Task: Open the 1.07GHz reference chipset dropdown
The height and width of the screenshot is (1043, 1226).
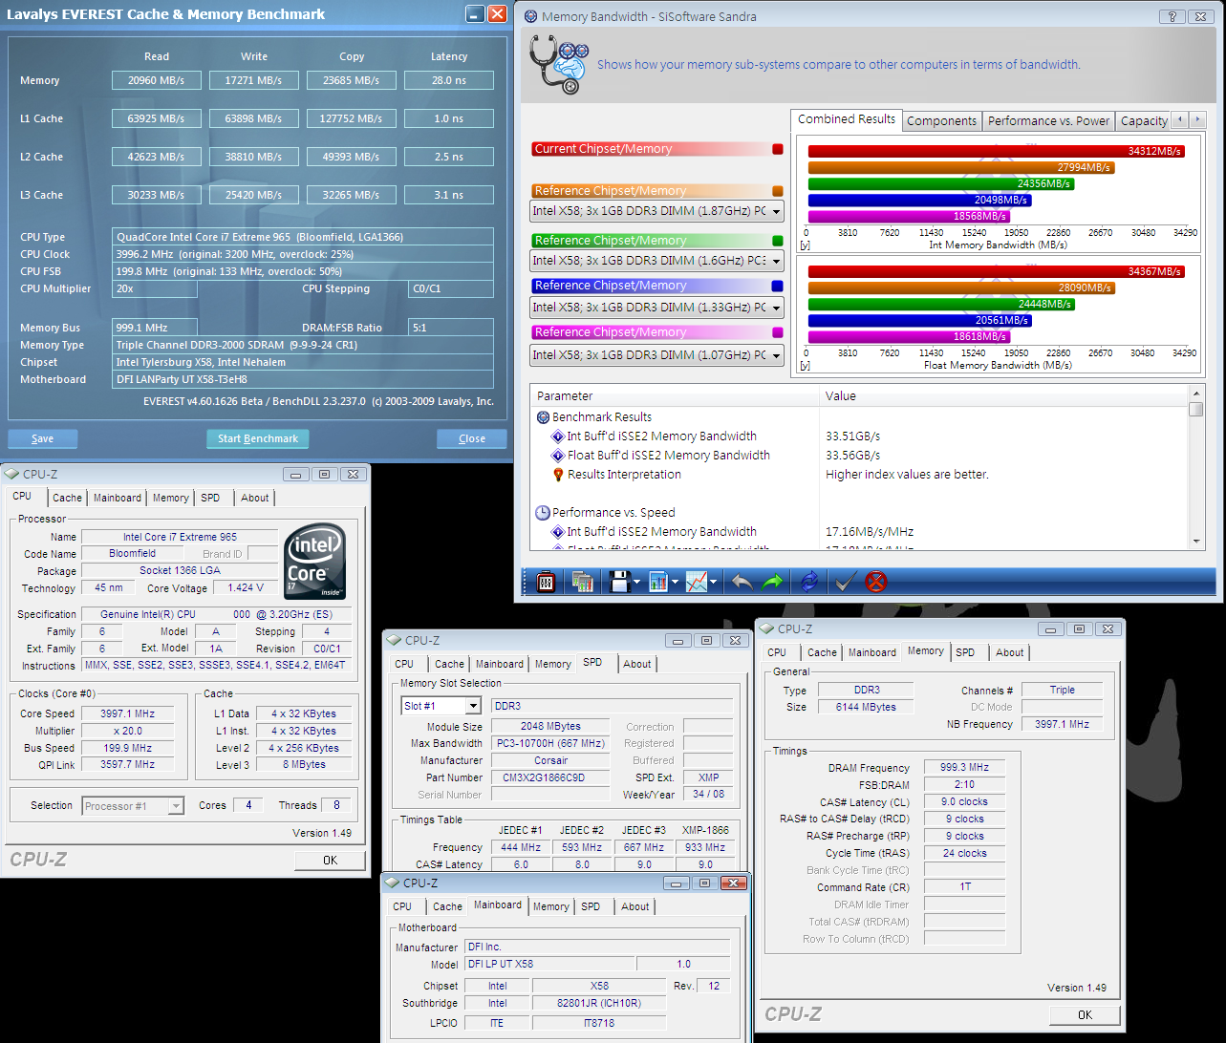Action: pyautogui.click(x=776, y=355)
